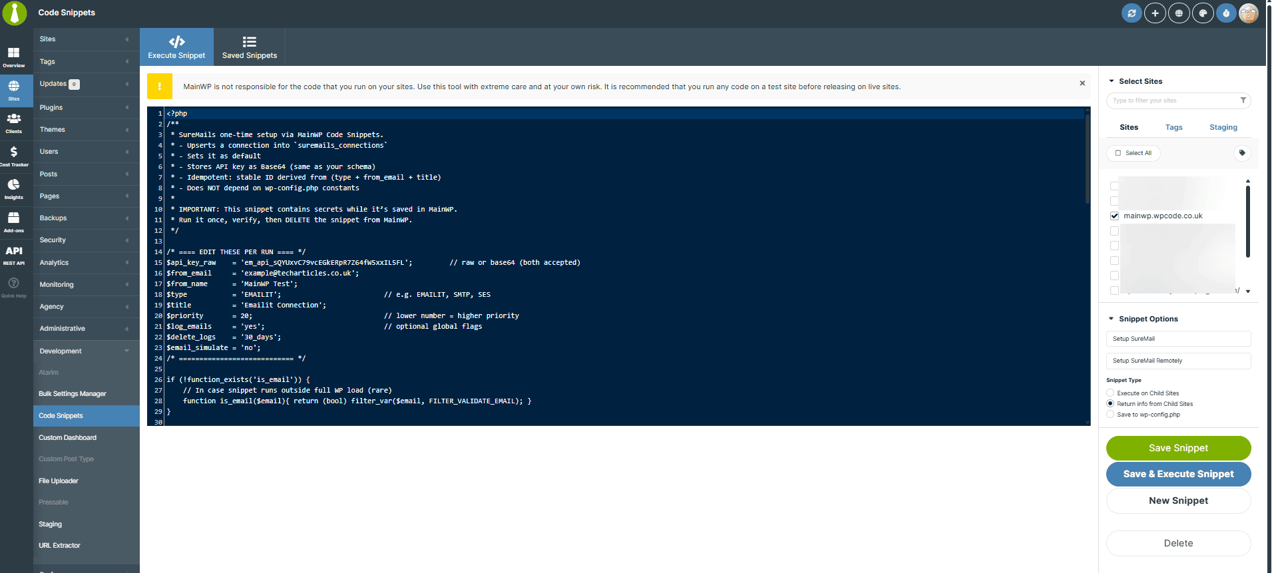Viewport: 1272px width, 573px height.
Task: Dismiss the MainWP warning notice
Action: (1082, 83)
